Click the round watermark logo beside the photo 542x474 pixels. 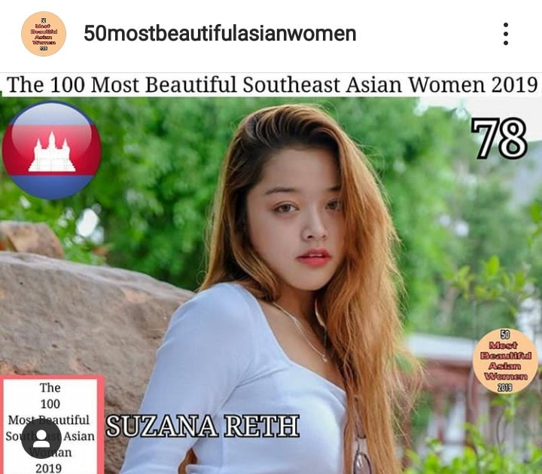click(505, 361)
